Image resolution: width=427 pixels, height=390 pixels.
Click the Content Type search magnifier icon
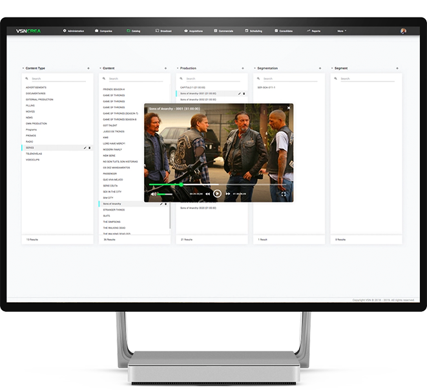26,79
